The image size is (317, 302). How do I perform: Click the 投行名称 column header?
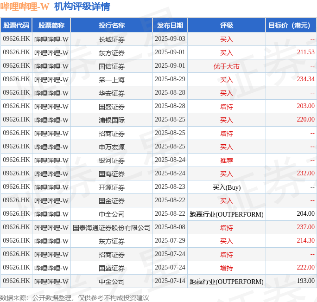pyautogui.click(x=112, y=26)
